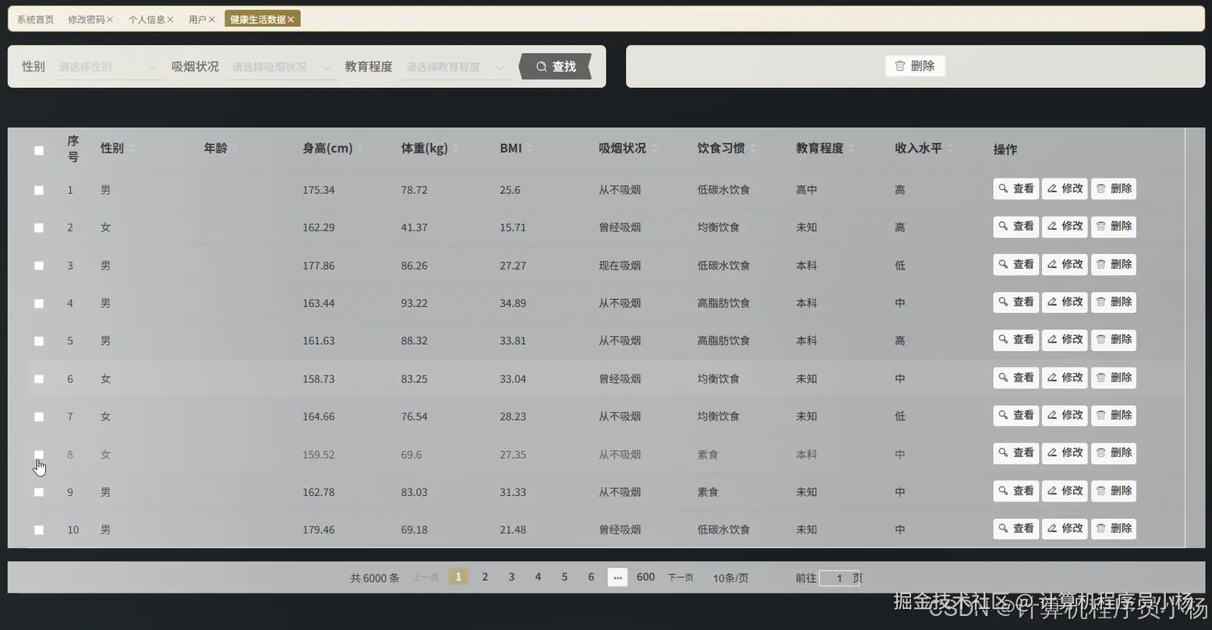
Task: Check the checkbox for row 6
Action: click(39, 379)
